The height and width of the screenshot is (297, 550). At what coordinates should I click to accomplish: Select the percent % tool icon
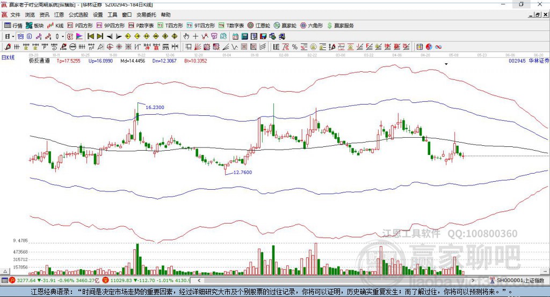pos(295,47)
